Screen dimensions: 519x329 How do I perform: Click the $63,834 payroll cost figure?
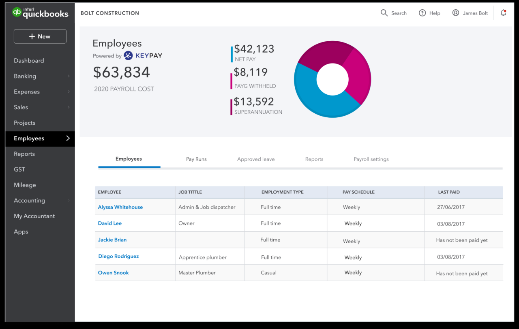click(122, 72)
